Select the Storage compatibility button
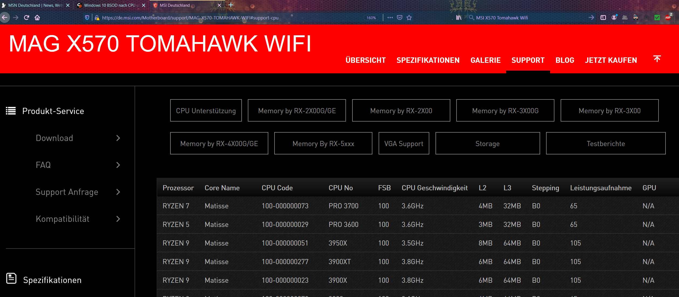The image size is (679, 297). (x=488, y=143)
